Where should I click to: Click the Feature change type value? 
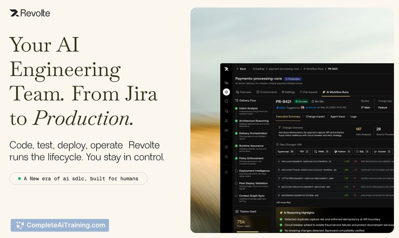point(383,108)
